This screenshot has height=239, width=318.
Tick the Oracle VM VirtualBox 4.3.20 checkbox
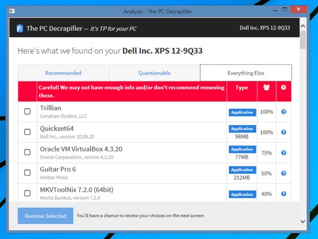28,152
